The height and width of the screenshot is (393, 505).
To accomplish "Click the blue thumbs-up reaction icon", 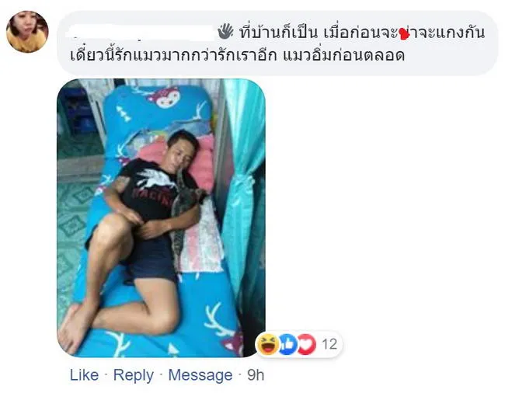I will click(x=287, y=344).
